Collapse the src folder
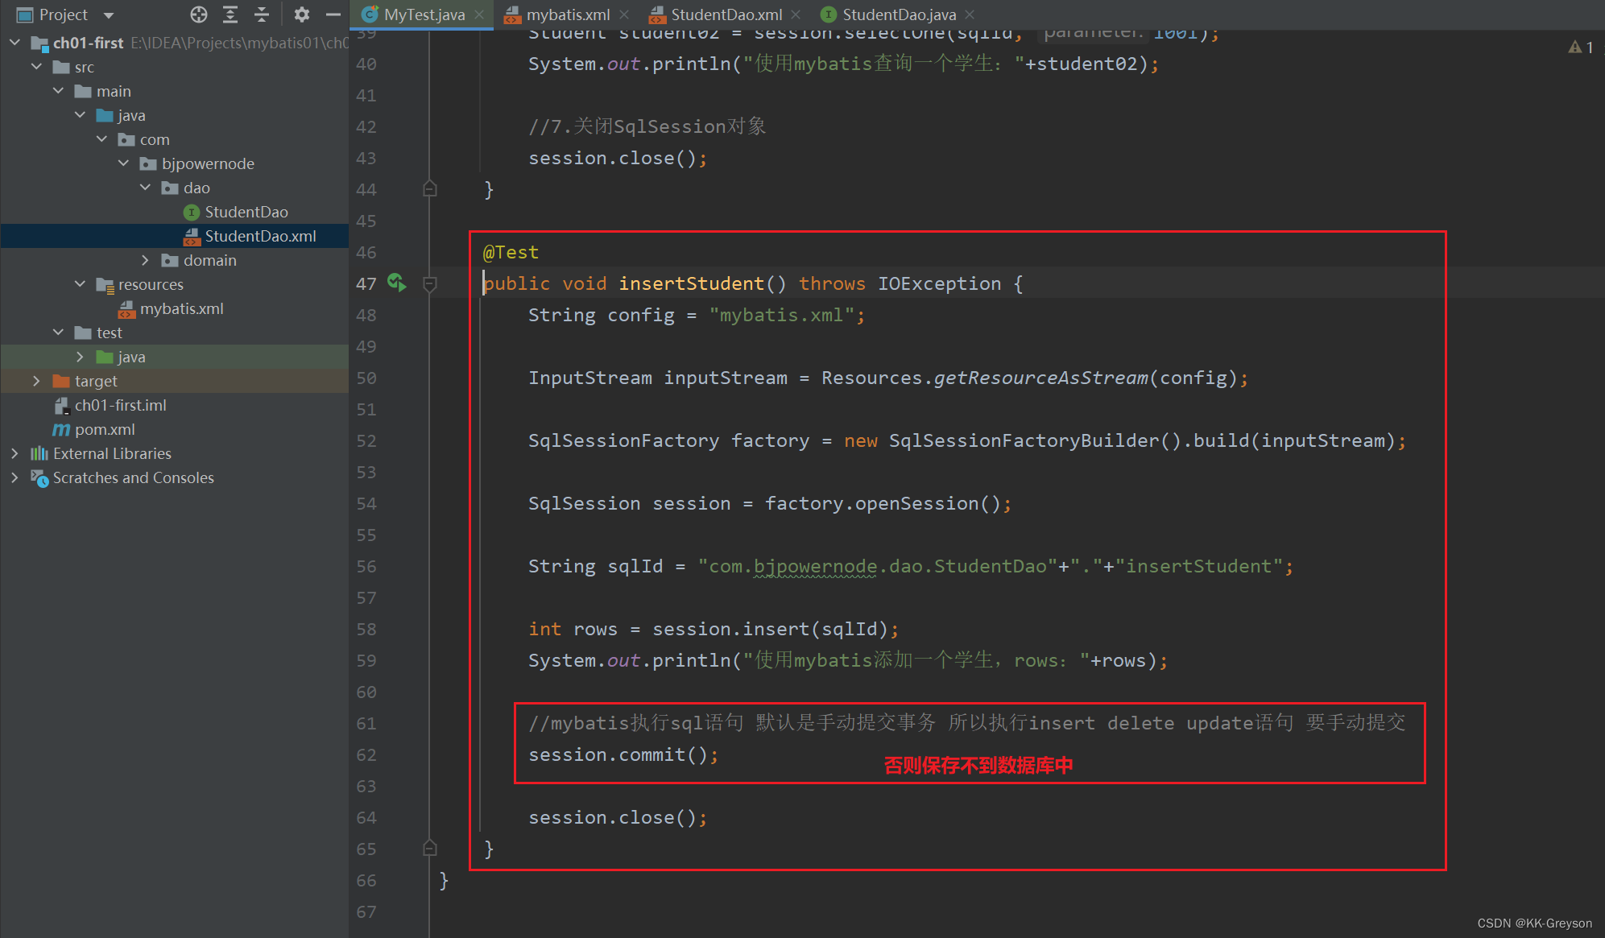1605x938 pixels. (x=36, y=67)
